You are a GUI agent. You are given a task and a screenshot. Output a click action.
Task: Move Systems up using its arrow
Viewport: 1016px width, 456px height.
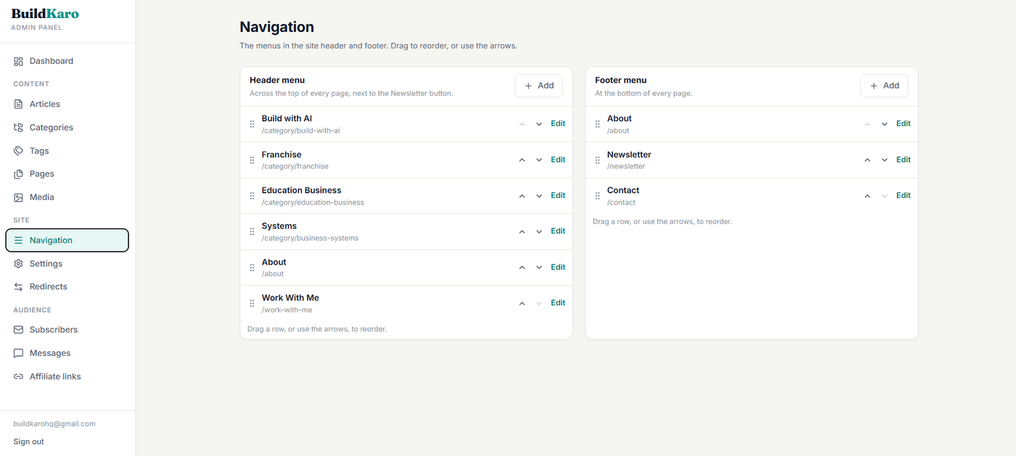(522, 231)
